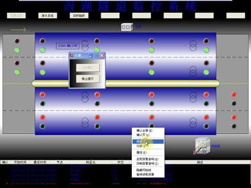
Task: Open 属性 from the context menu
Action: click(148, 152)
